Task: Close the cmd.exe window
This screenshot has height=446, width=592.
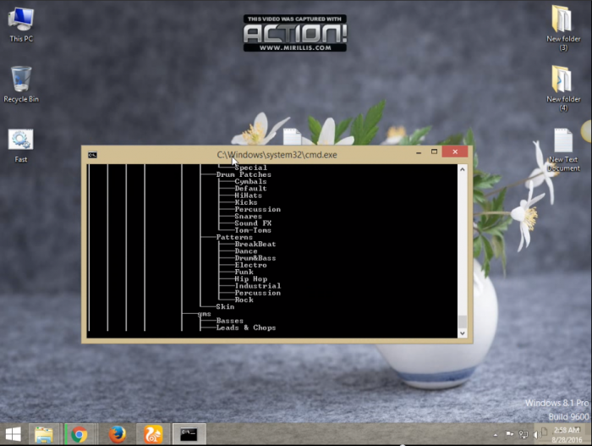Action: pos(455,151)
